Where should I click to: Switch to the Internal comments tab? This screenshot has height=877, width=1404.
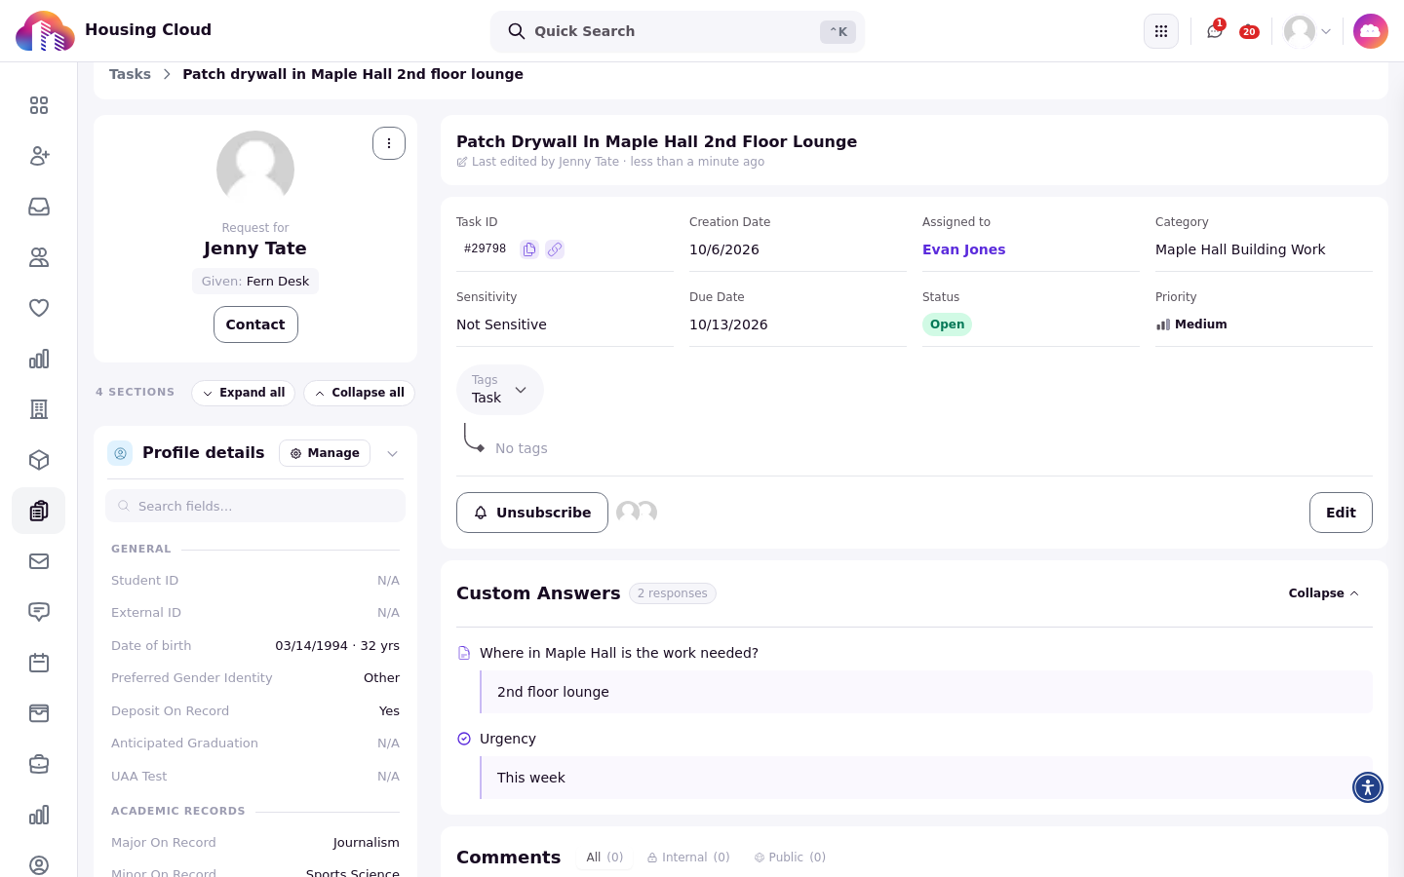tap(688, 858)
